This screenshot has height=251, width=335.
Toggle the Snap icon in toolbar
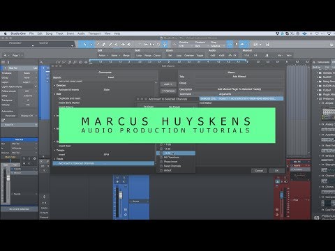(x=230, y=44)
